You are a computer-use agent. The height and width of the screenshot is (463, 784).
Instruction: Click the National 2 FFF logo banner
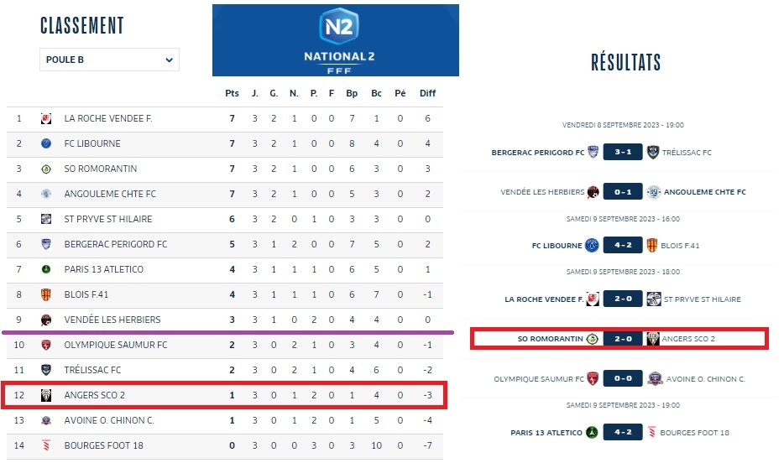point(335,40)
